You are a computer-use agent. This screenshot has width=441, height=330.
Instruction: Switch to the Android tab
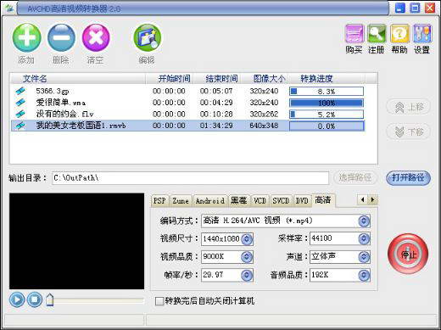coord(209,201)
